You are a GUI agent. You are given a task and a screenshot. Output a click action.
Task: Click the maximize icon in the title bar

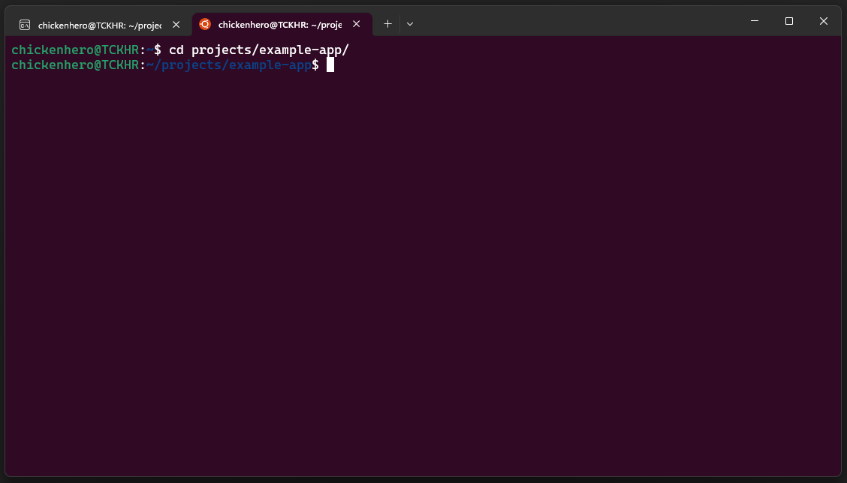point(788,21)
